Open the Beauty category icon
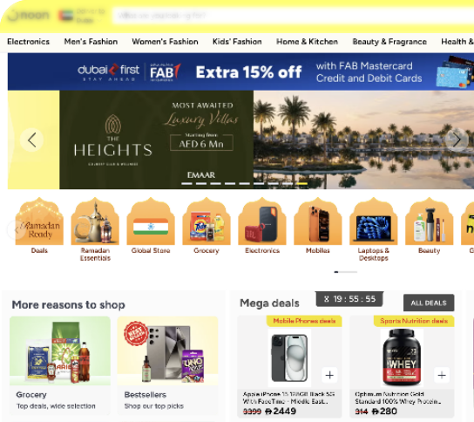This screenshot has width=474, height=422. coord(430,221)
